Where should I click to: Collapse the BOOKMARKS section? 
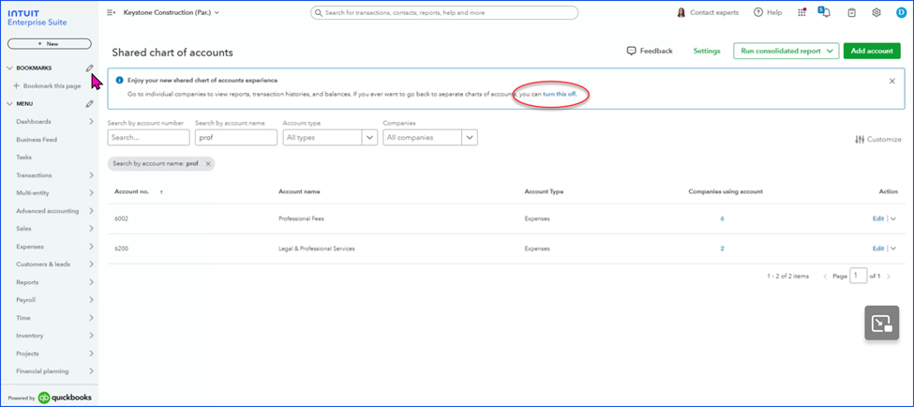9,68
